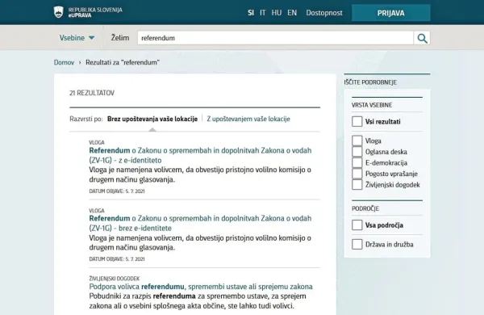The height and width of the screenshot is (315, 484).
Task: Enable the Oglasna deska checkbox
Action: [x=357, y=152]
